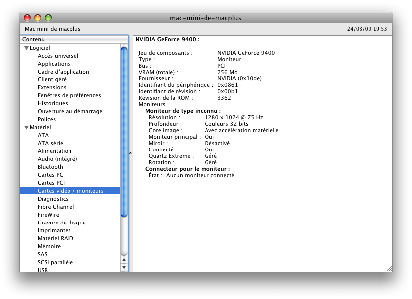Open the Imprimantes entry
Screen dimensions: 412x299
(x=54, y=230)
